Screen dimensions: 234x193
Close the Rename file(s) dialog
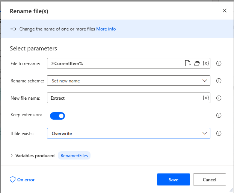(x=225, y=11)
